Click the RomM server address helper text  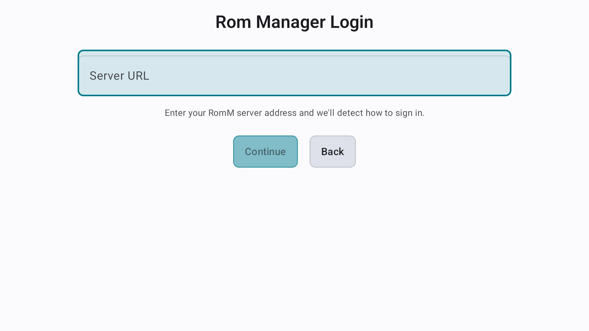pos(294,113)
